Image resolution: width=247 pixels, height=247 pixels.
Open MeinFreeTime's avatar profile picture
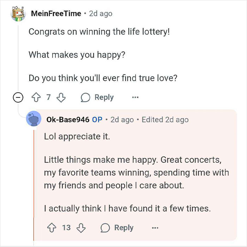coord(18,14)
